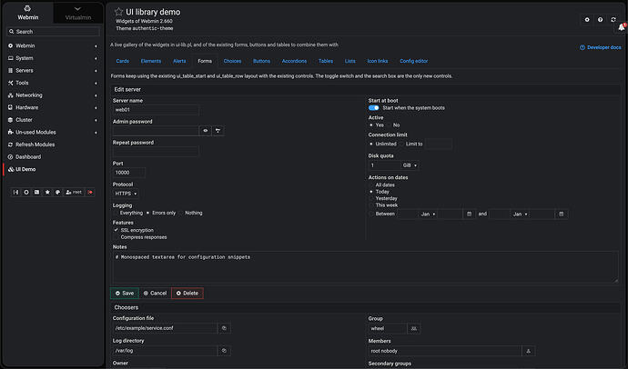Open the help question mark icon
The height and width of the screenshot is (369, 628).
(600, 20)
